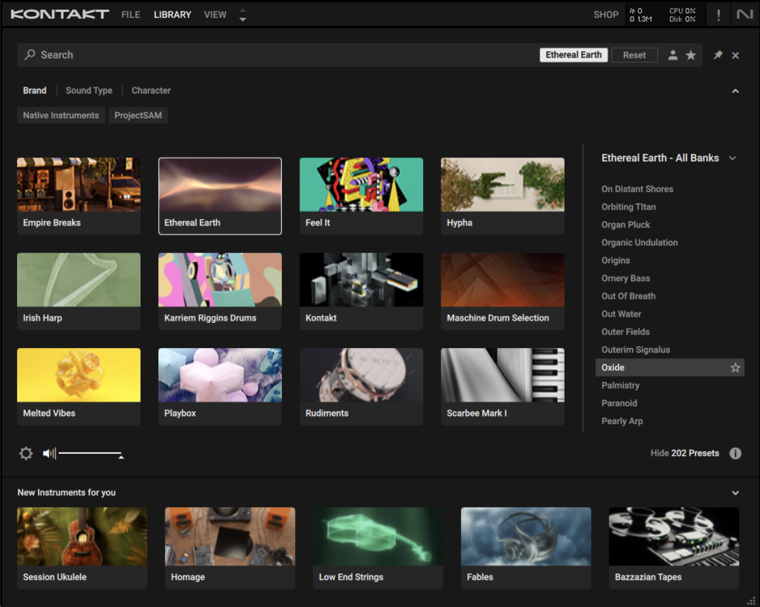Select the Kontakt factory library tile
This screenshot has width=760, height=607.
[x=361, y=291]
